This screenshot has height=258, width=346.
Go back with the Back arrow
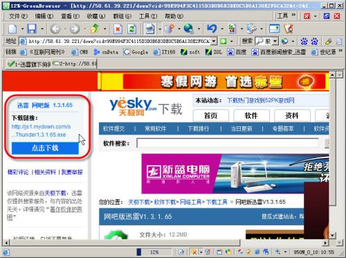click(55, 29)
